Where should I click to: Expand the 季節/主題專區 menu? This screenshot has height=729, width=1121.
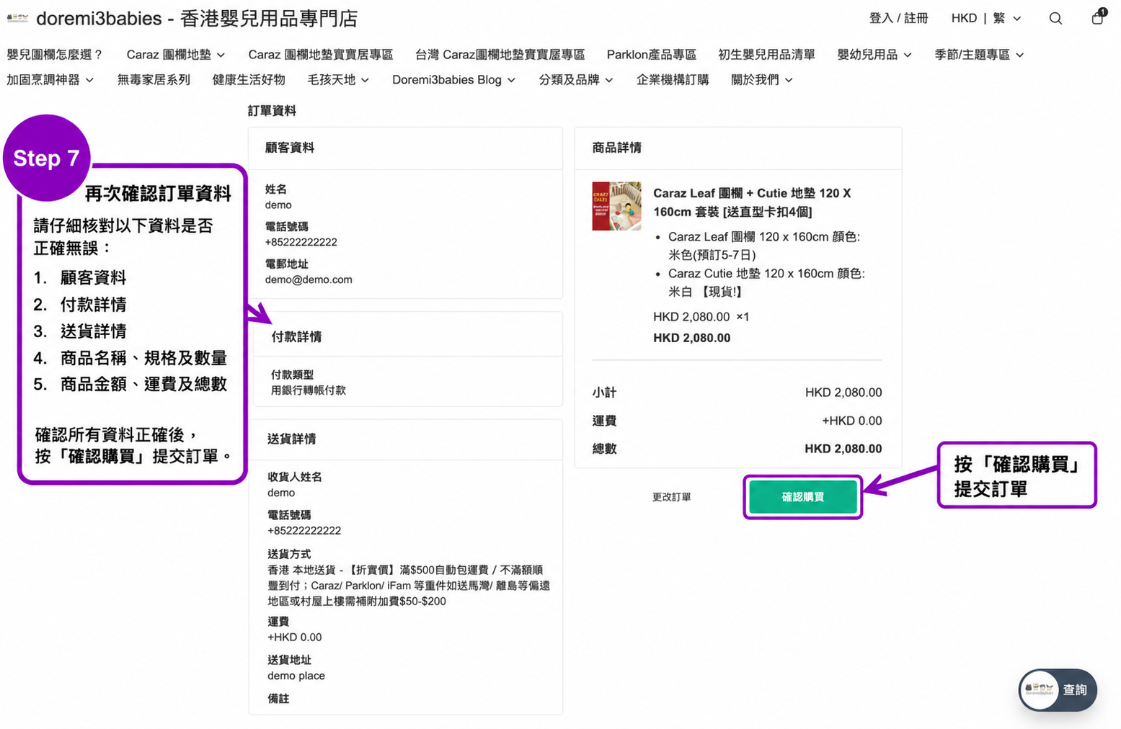979,55
